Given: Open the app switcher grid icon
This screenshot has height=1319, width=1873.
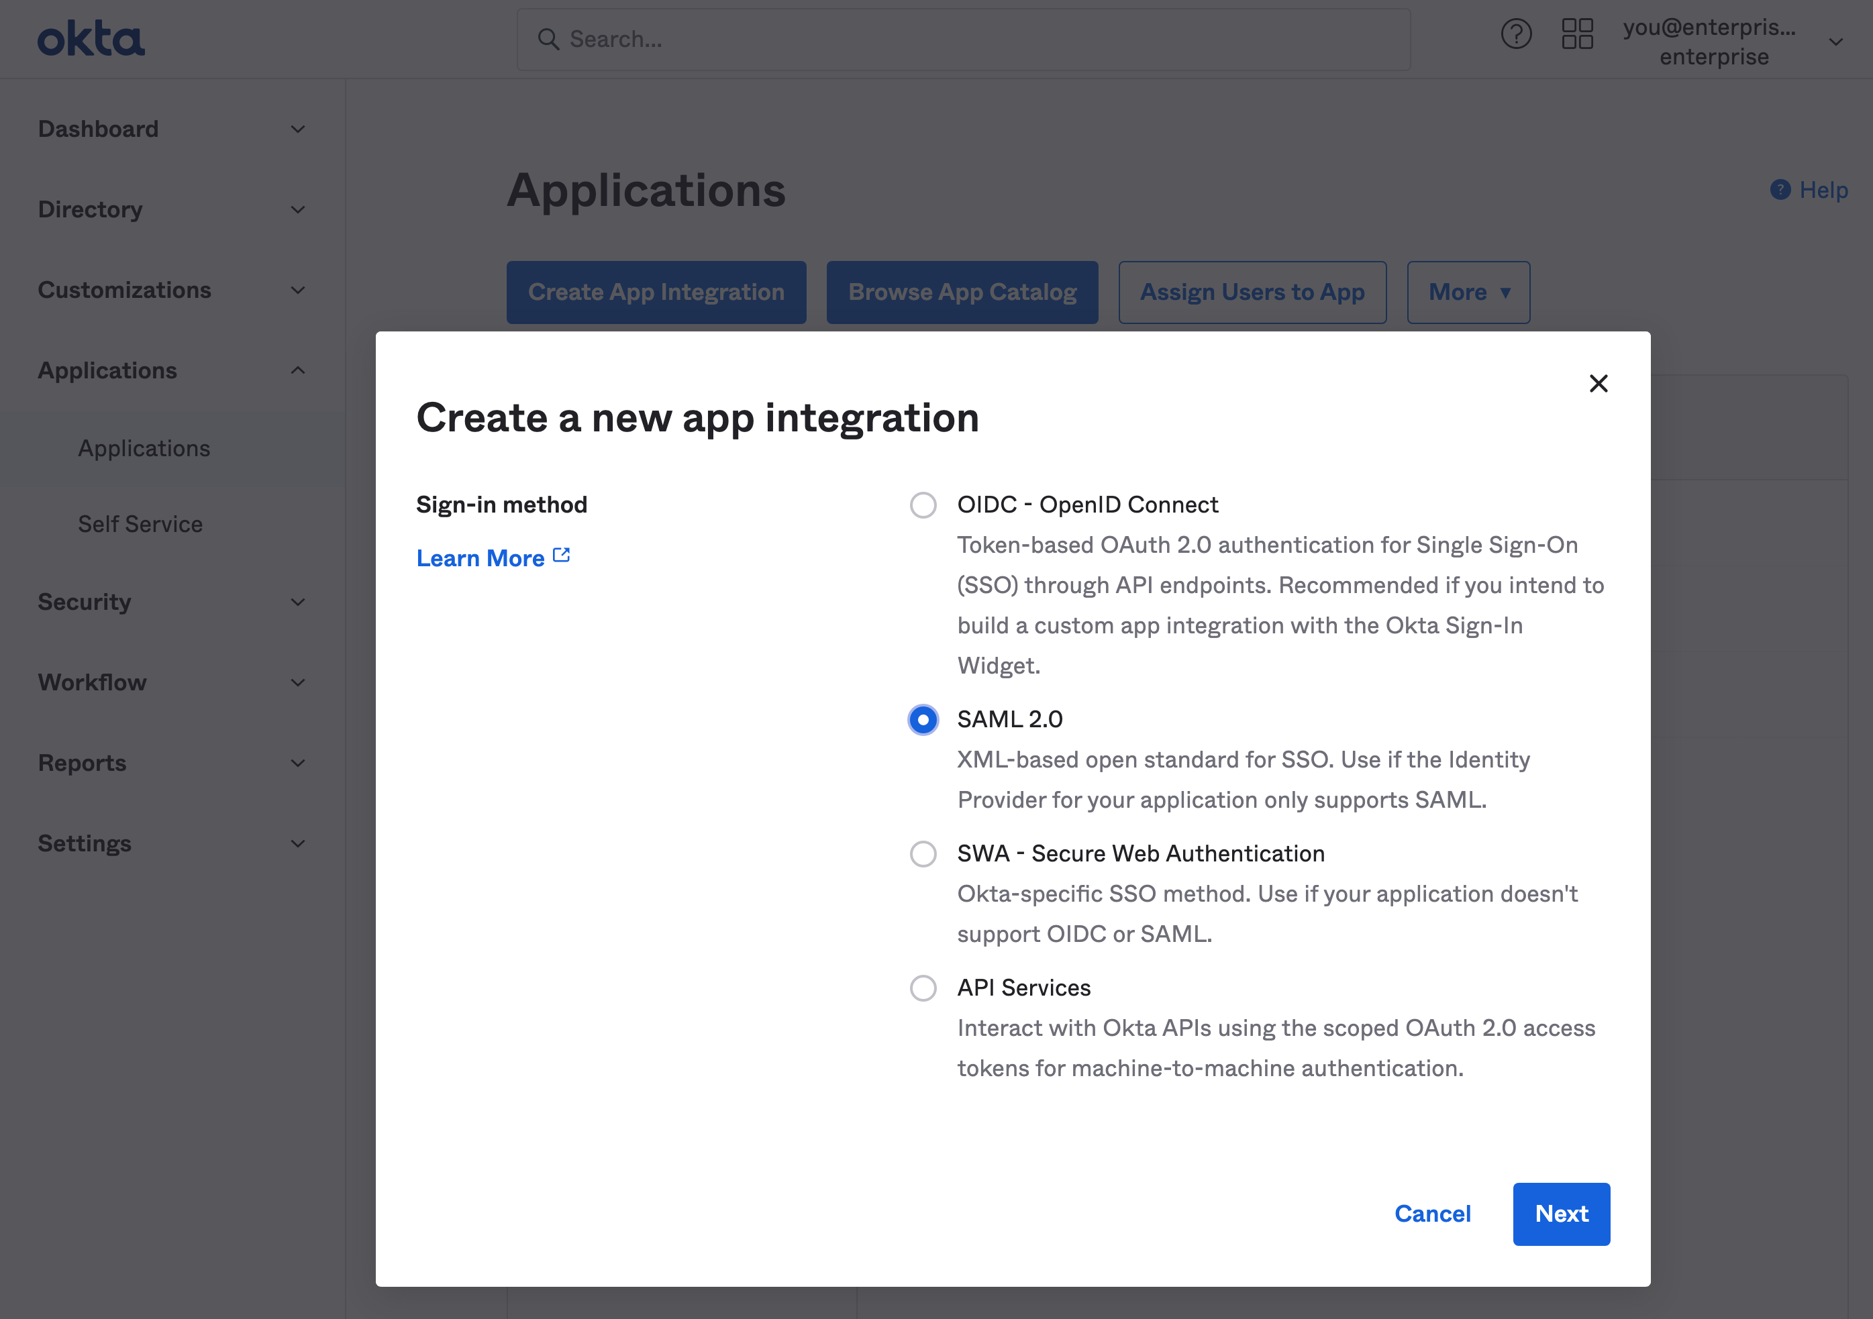Looking at the screenshot, I should tap(1578, 34).
